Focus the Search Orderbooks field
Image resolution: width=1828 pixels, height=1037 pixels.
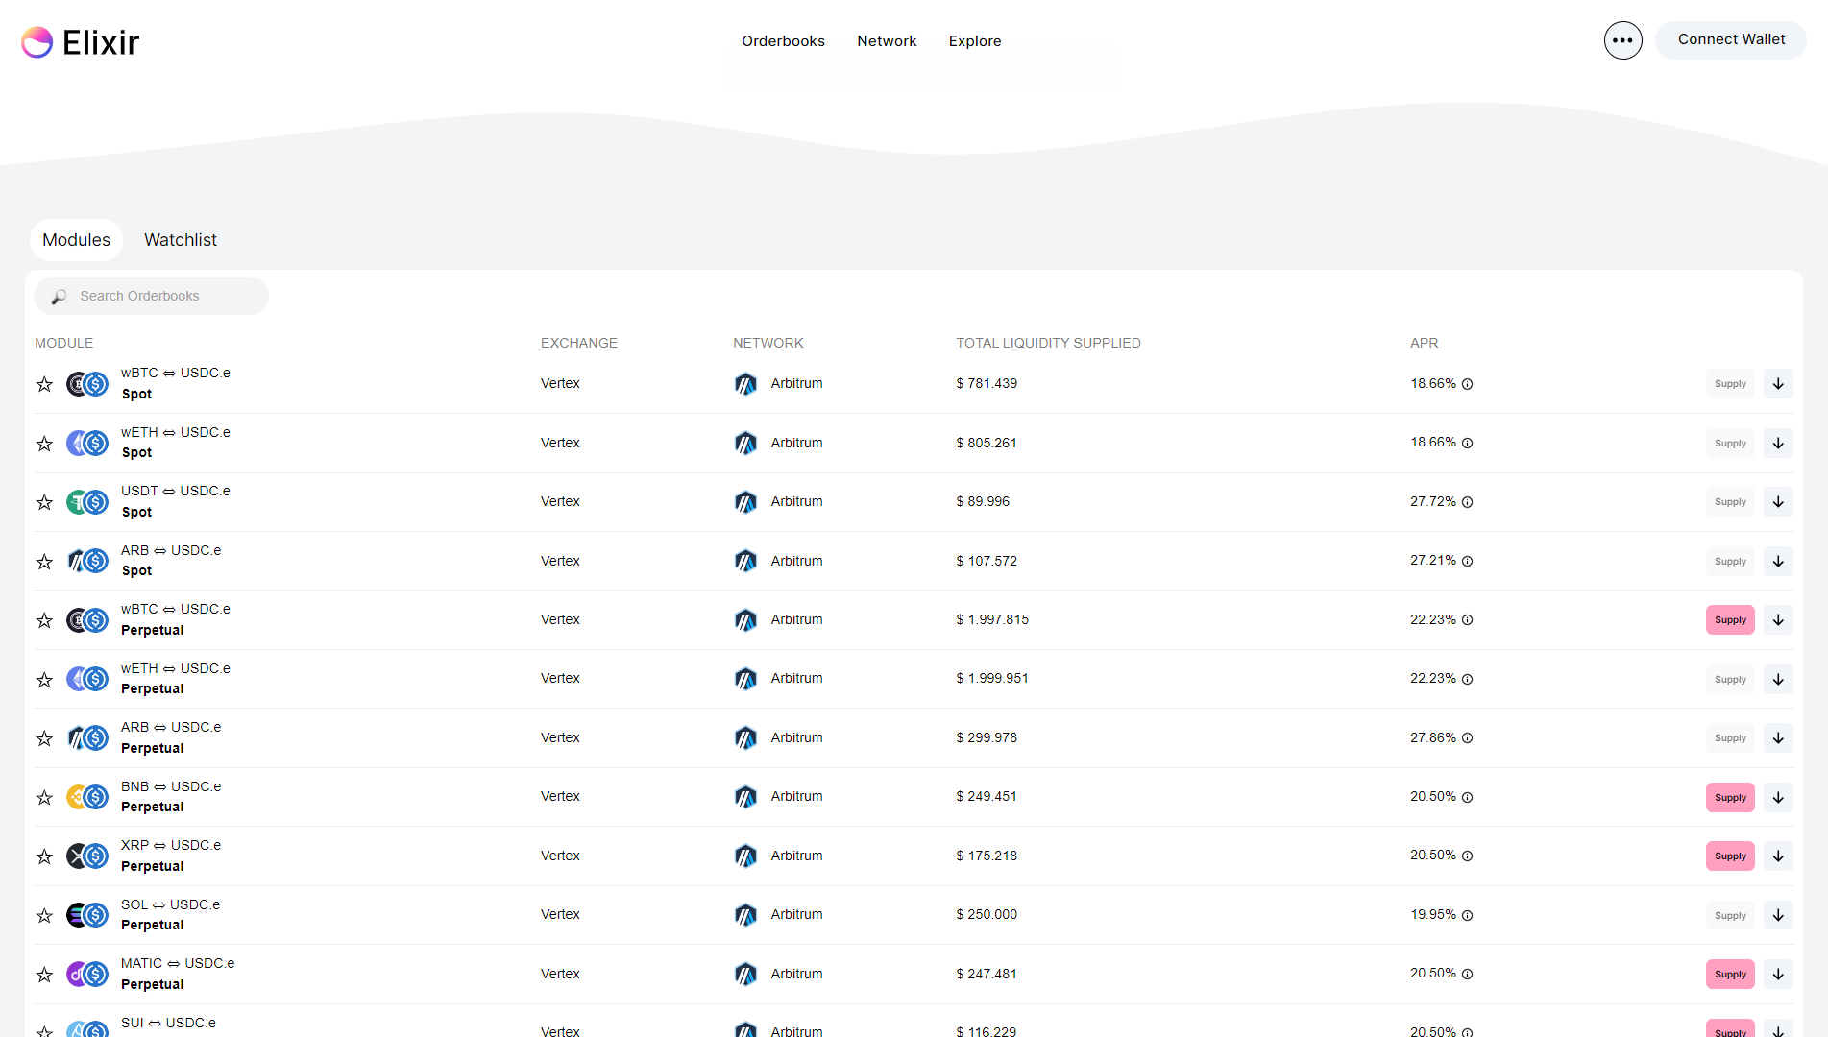coord(151,296)
